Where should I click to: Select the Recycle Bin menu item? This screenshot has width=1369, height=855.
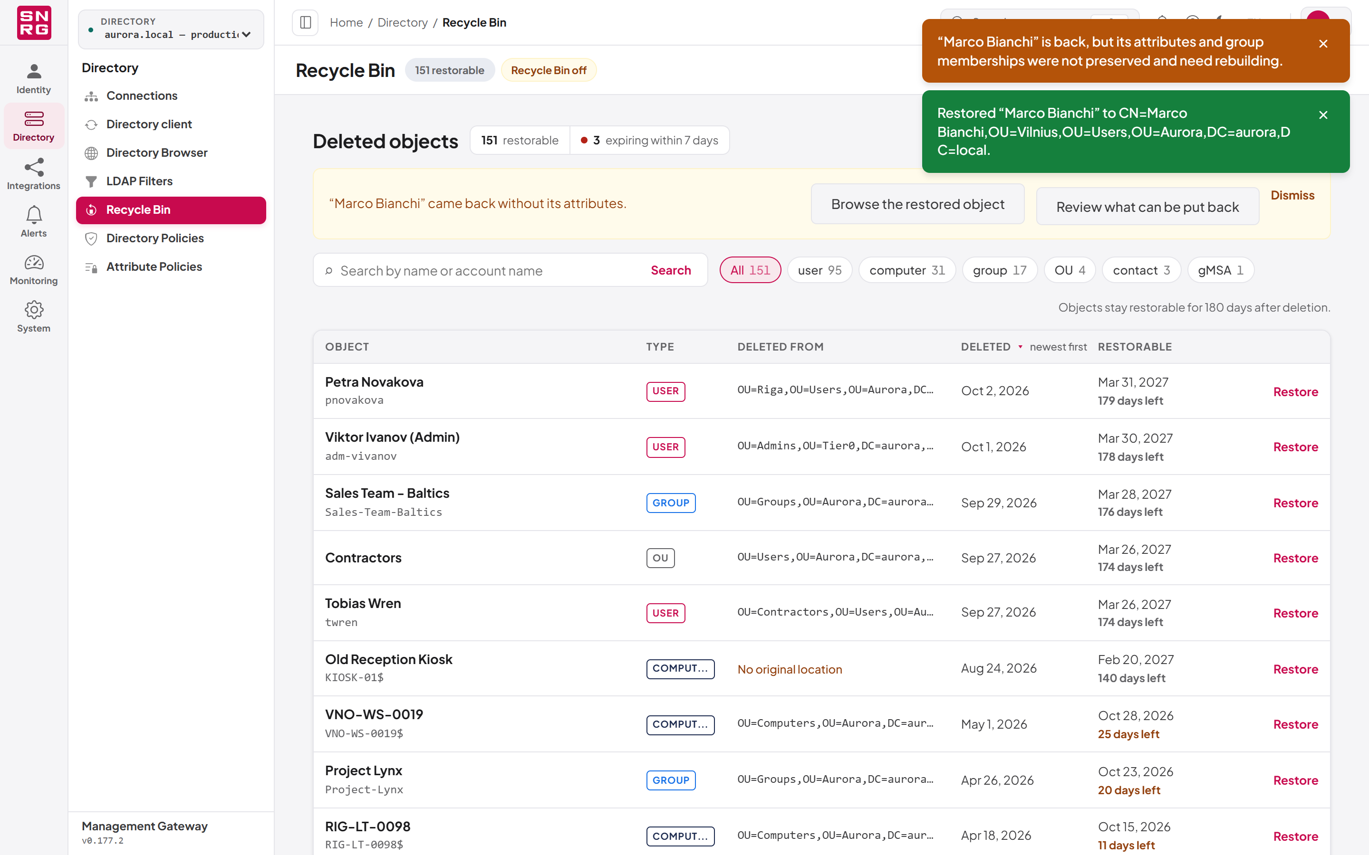coord(171,210)
